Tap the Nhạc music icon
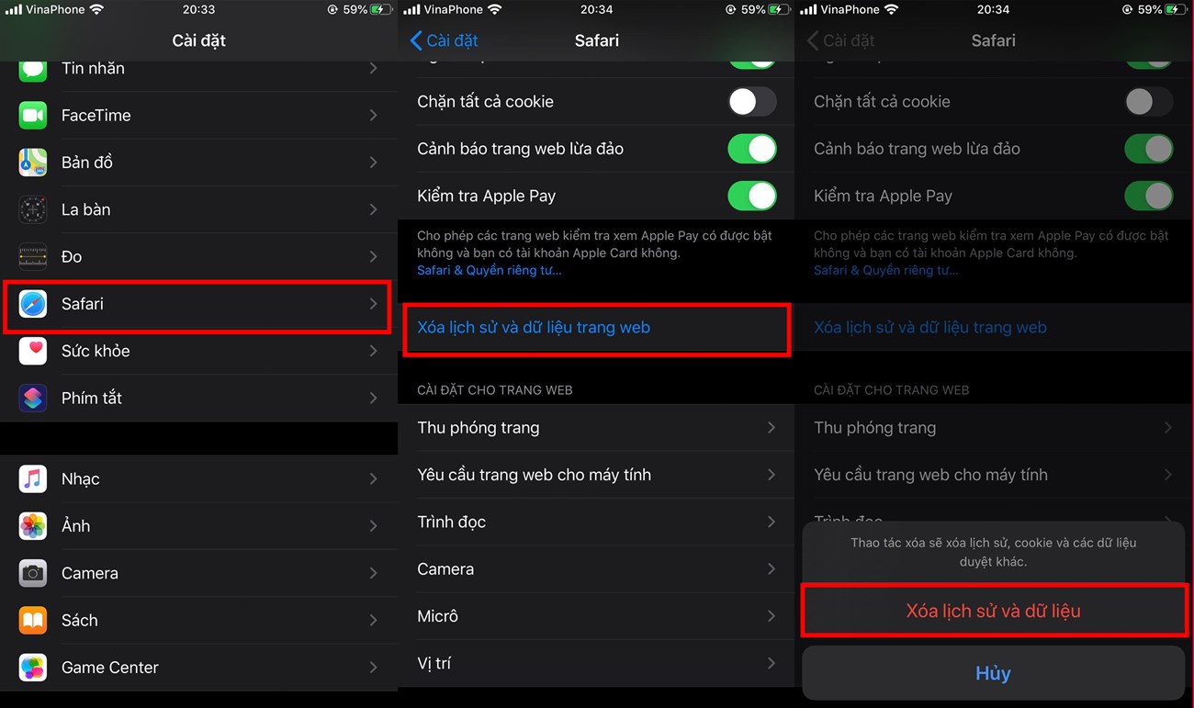 (x=33, y=478)
